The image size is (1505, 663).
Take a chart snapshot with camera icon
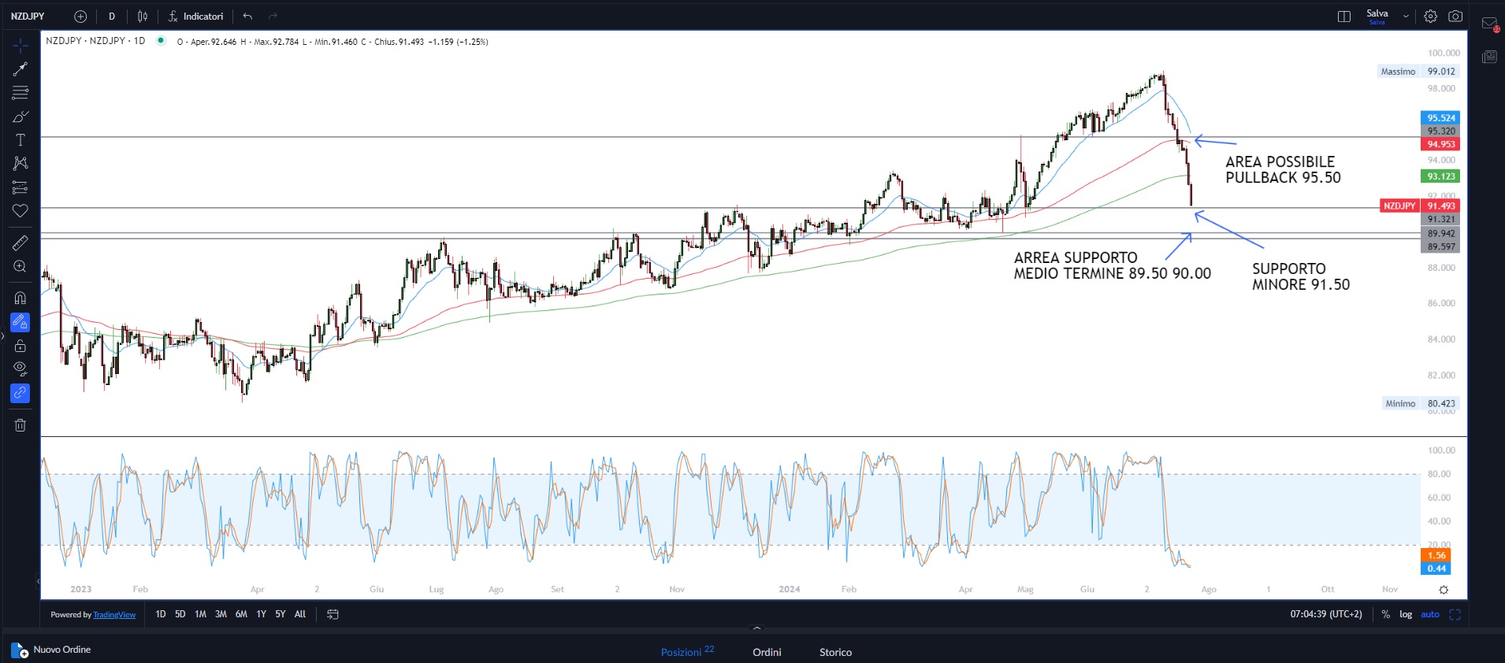pos(1455,17)
